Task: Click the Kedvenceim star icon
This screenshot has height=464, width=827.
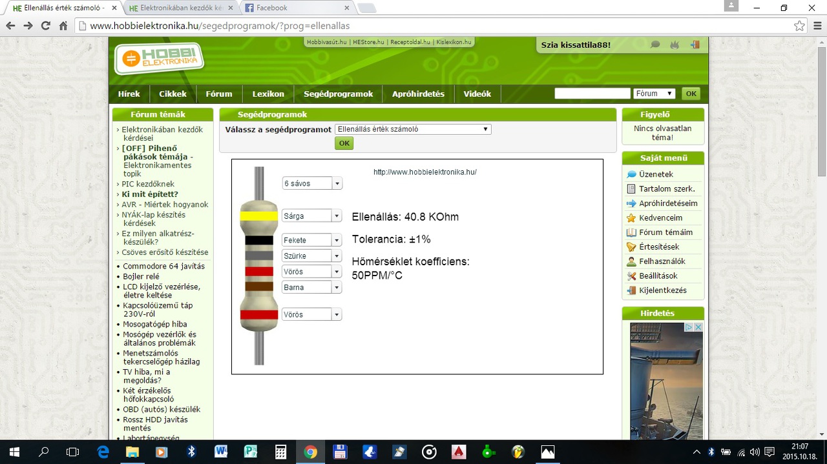Action: coord(631,218)
